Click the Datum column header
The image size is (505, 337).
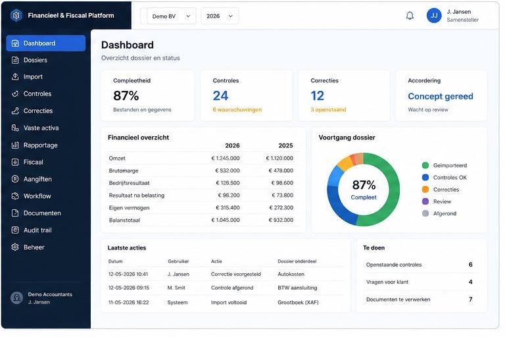click(x=115, y=261)
